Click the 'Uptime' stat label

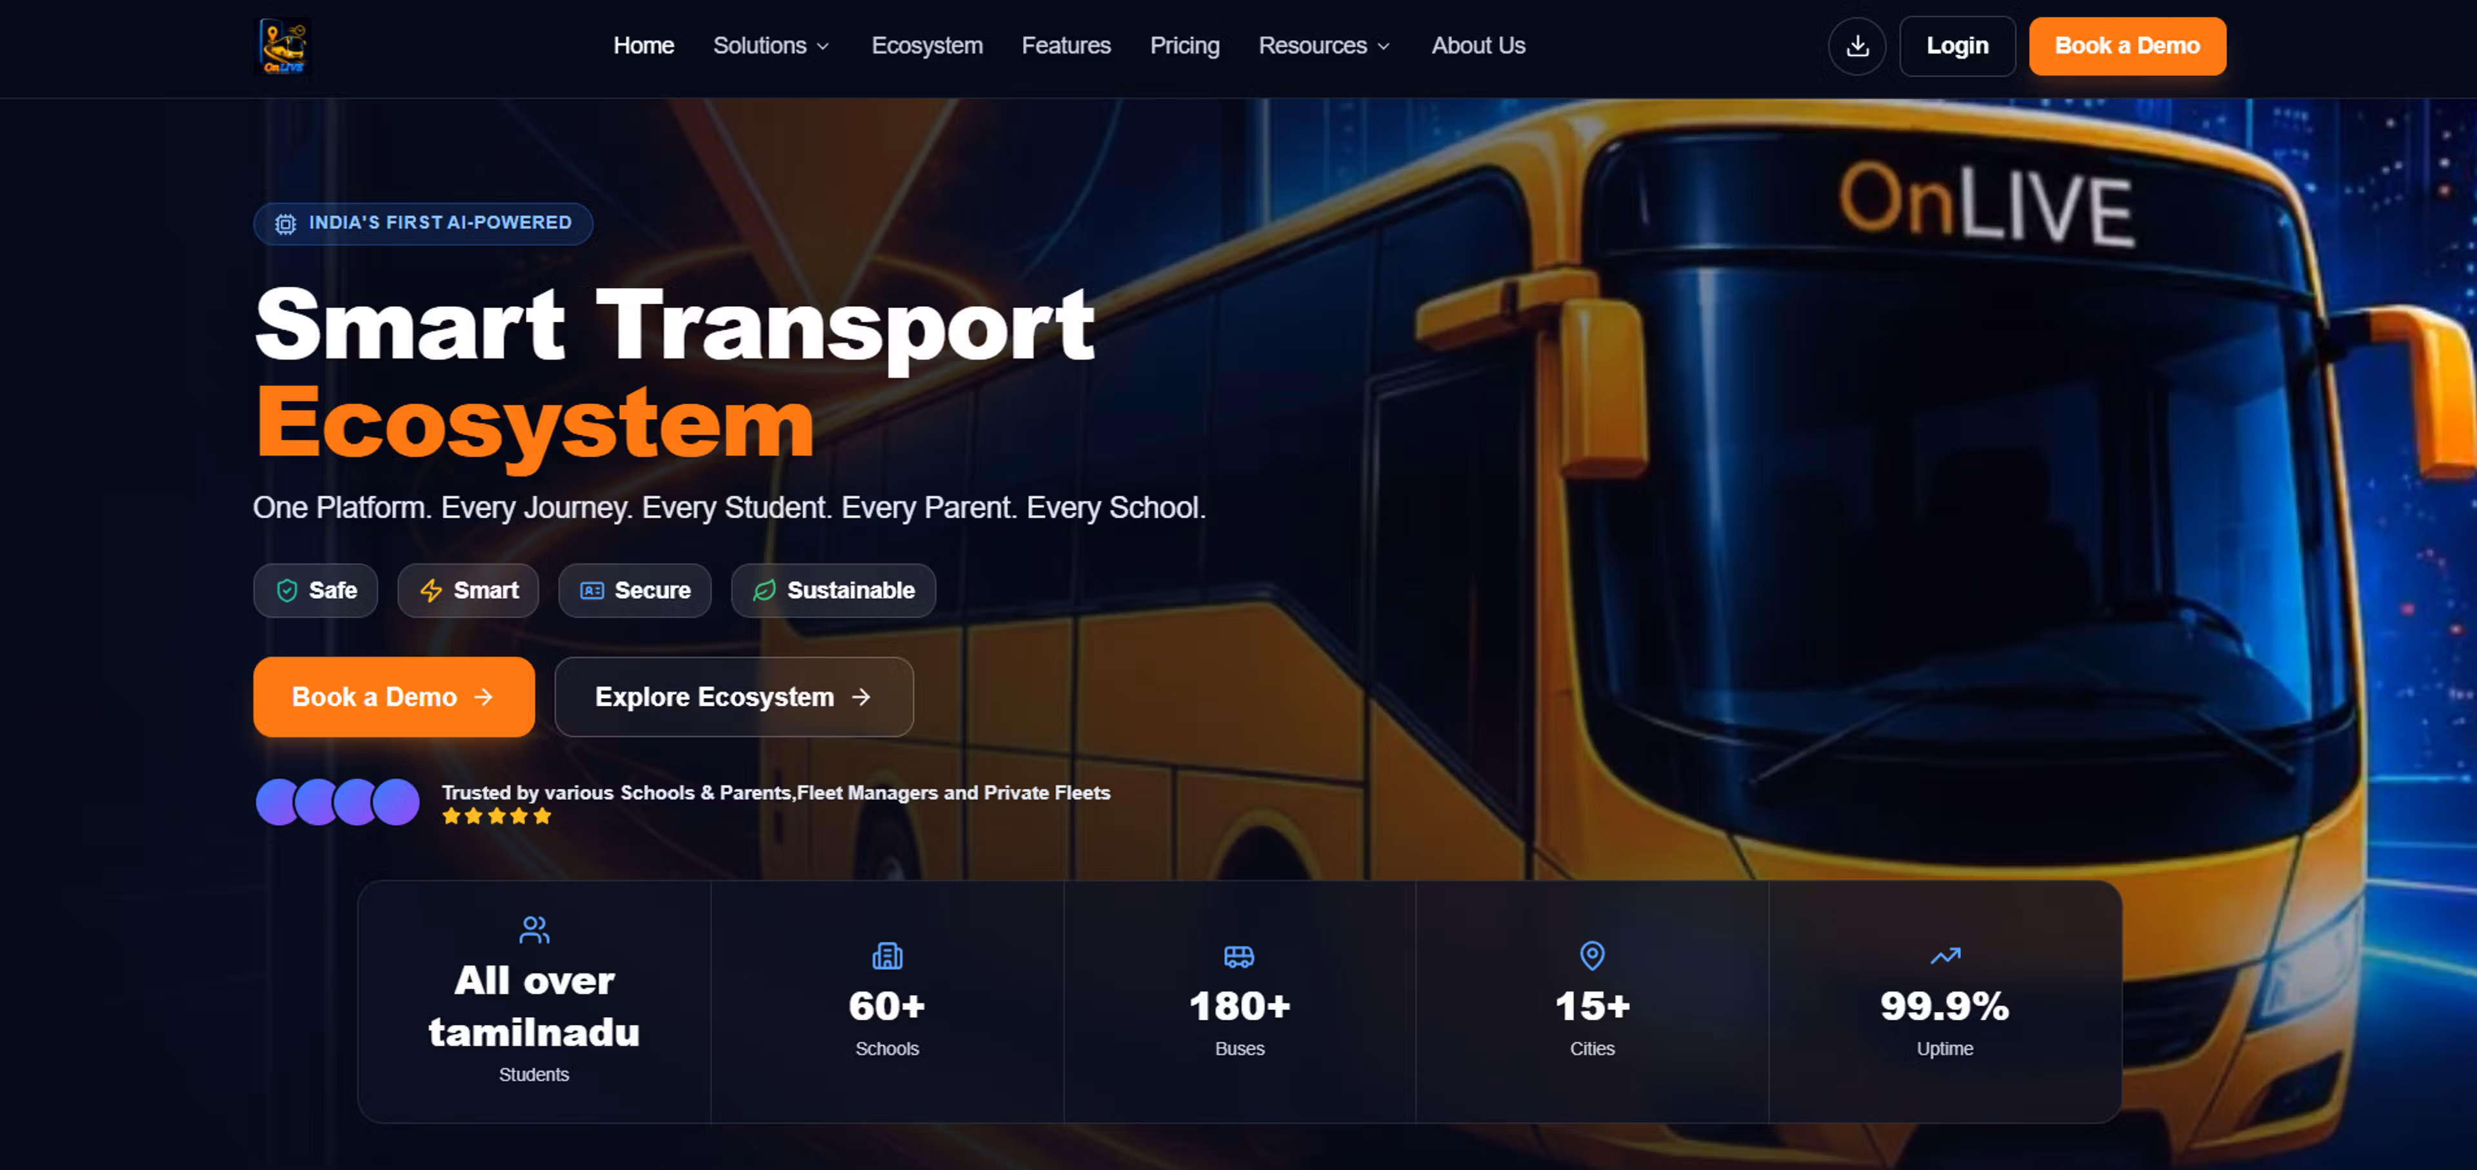1944,1049
